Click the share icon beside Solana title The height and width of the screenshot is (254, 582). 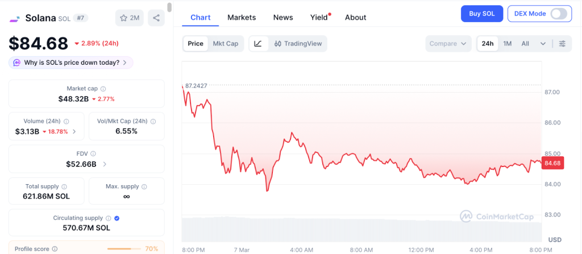point(156,18)
